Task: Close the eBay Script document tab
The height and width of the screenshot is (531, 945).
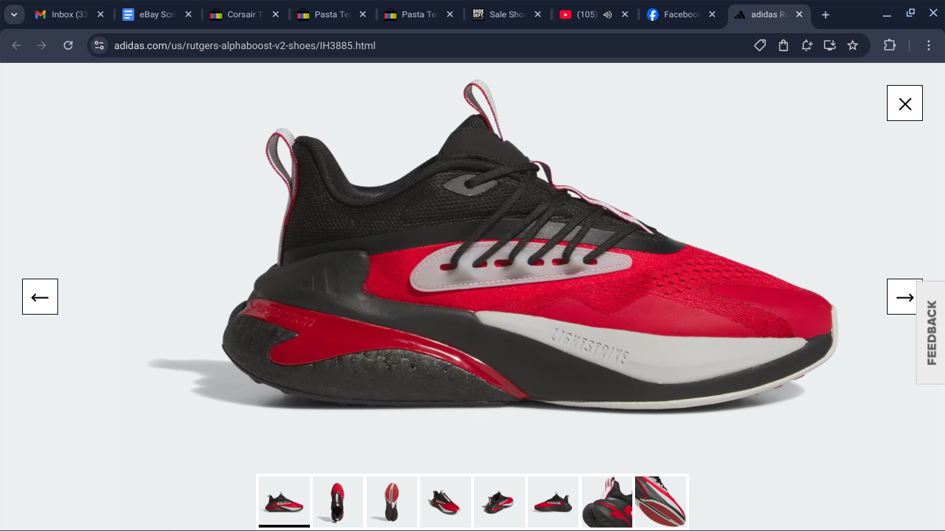Action: 188,15
